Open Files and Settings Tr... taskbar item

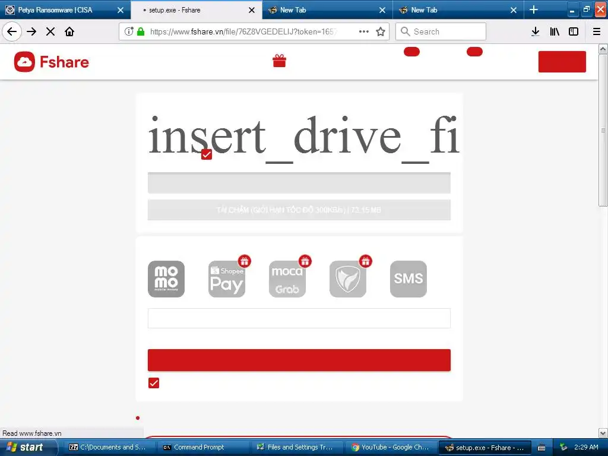(297, 447)
